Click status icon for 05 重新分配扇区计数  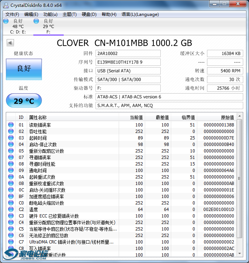[x=11, y=151]
